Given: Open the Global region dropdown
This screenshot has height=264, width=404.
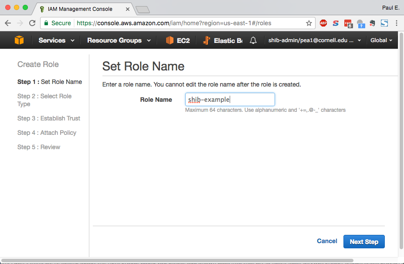Looking at the screenshot, I should [x=381, y=40].
